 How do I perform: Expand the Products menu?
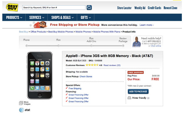tap(14, 18)
